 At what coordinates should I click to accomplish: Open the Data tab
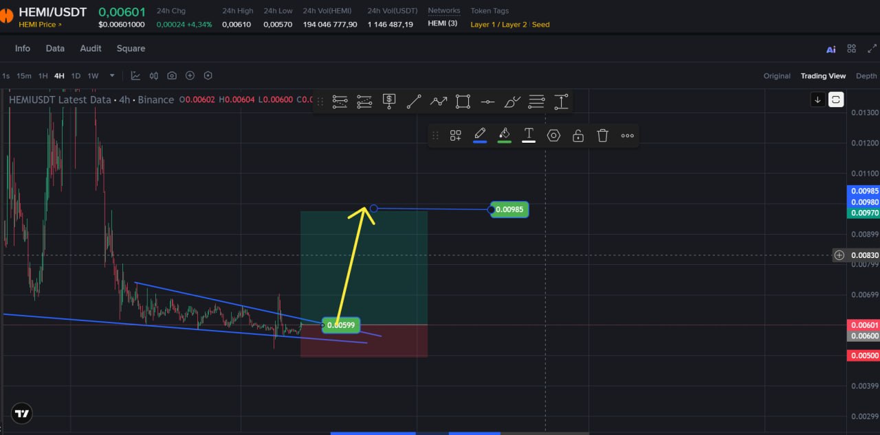coord(55,48)
